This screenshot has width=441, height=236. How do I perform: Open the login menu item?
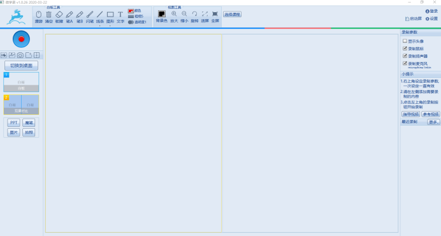tap(431, 11)
